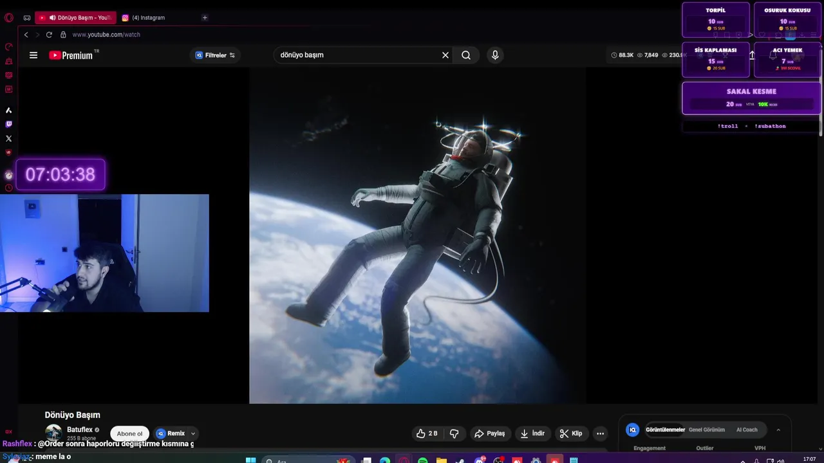This screenshot has height=463, width=824.
Task: Open Microsoft Edge from the taskbar
Action: point(385,460)
